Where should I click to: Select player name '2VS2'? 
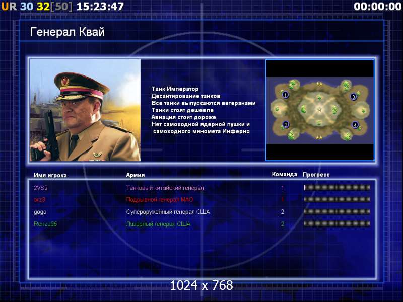tap(41, 188)
